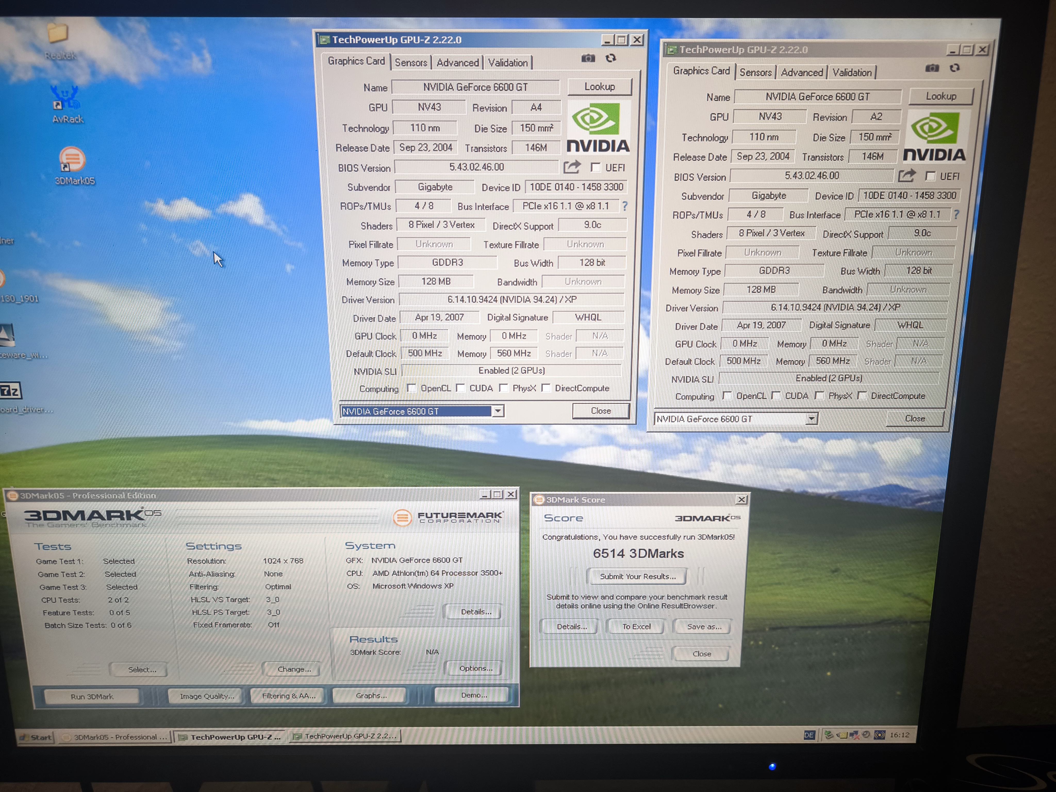Image resolution: width=1056 pixels, height=792 pixels.
Task: Click the Submit Your Results button
Action: coord(637,576)
